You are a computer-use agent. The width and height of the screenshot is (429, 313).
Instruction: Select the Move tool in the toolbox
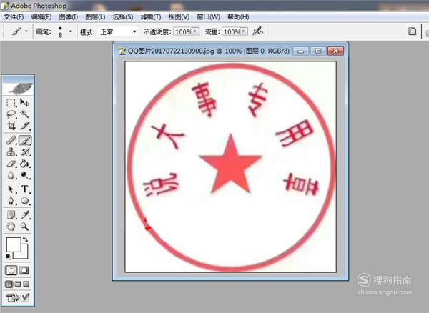tap(25, 103)
